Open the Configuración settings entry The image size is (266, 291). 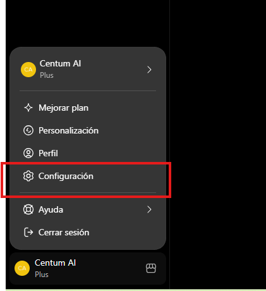click(x=88, y=176)
